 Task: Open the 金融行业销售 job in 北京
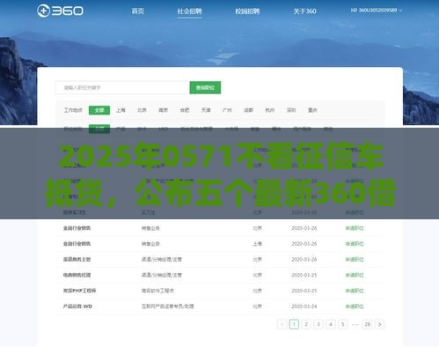coord(77,228)
